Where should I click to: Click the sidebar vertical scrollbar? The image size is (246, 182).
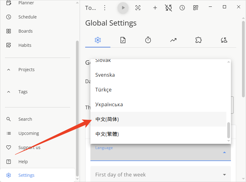coord(77,108)
